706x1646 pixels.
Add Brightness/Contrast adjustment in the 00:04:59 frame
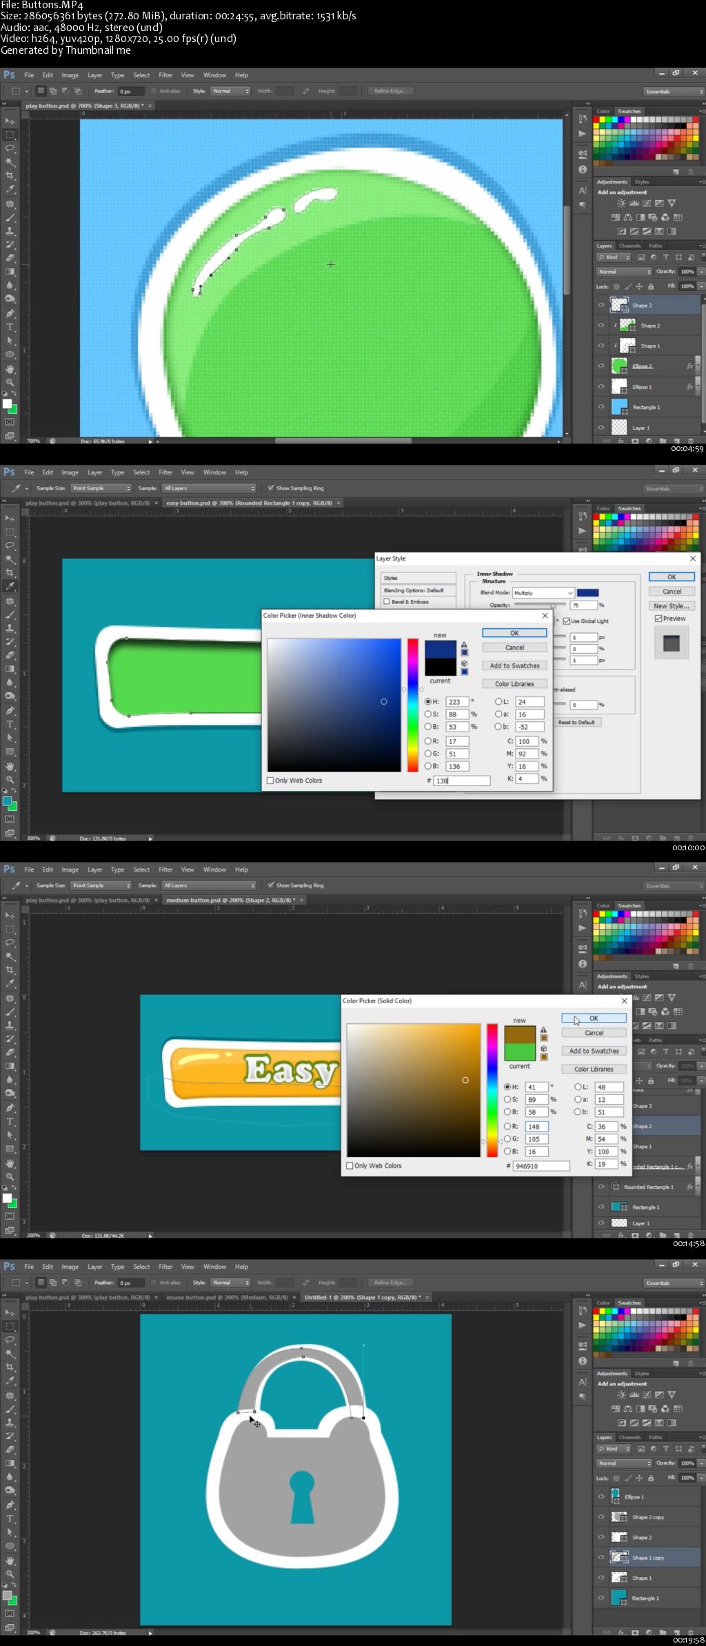point(621,203)
